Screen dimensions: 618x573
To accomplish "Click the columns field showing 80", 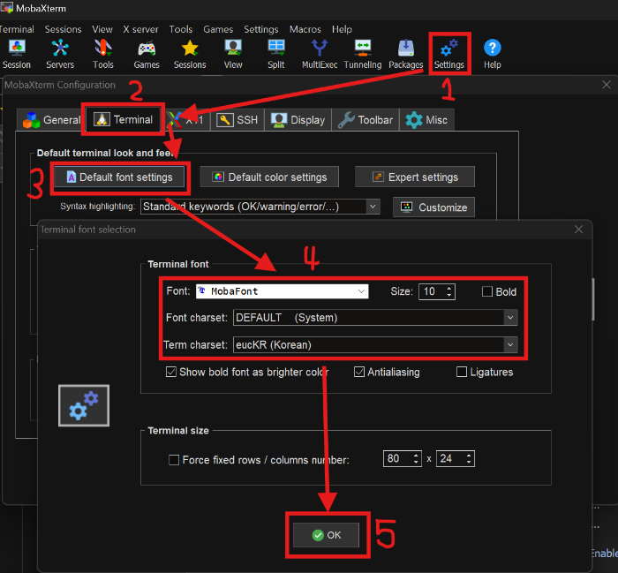I will (397, 459).
